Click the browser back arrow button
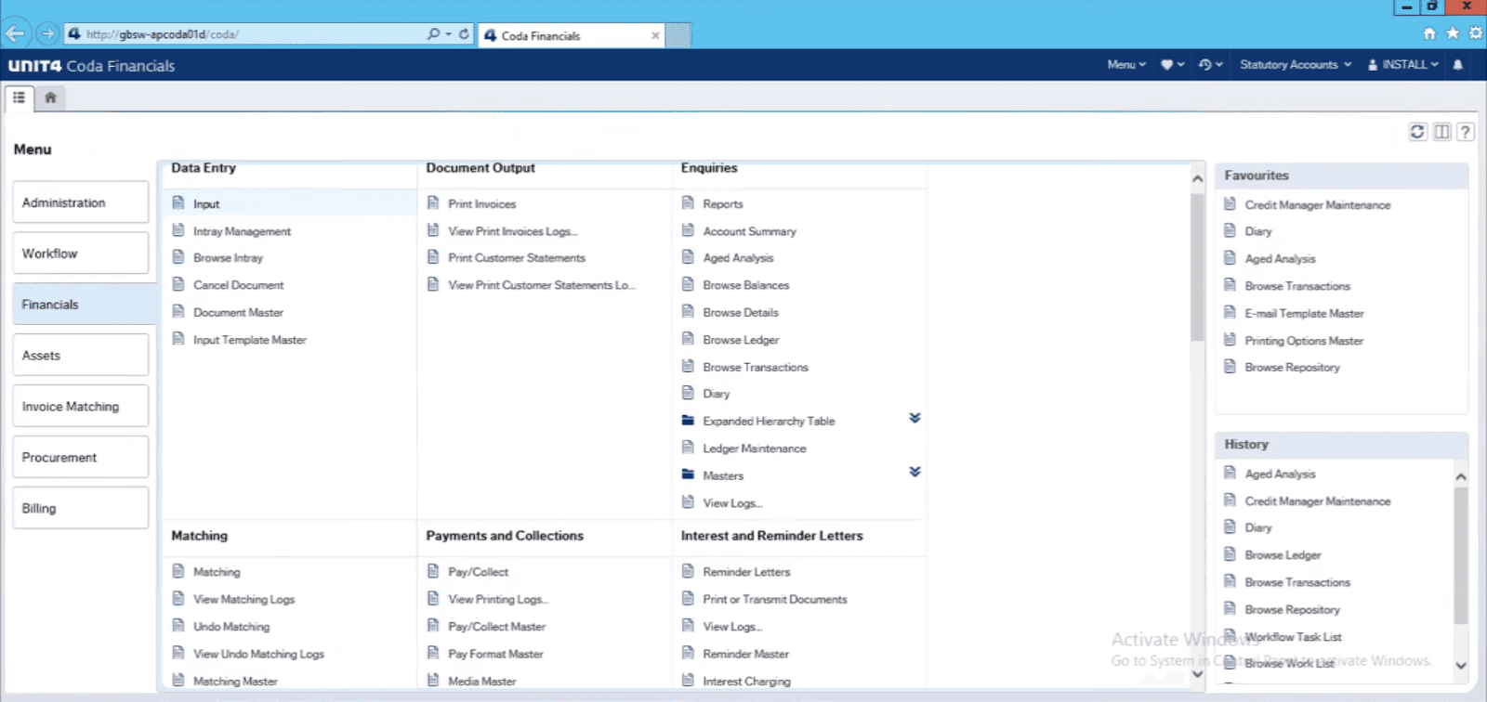The width and height of the screenshot is (1487, 702). (14, 34)
